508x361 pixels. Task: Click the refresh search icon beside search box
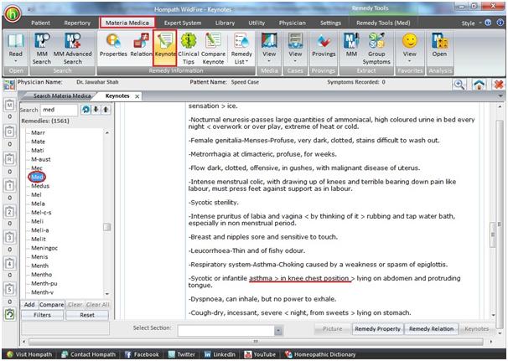[x=86, y=110]
